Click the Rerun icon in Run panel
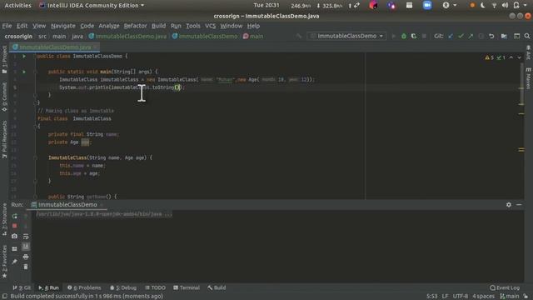This screenshot has height=300, width=533. [x=15, y=217]
